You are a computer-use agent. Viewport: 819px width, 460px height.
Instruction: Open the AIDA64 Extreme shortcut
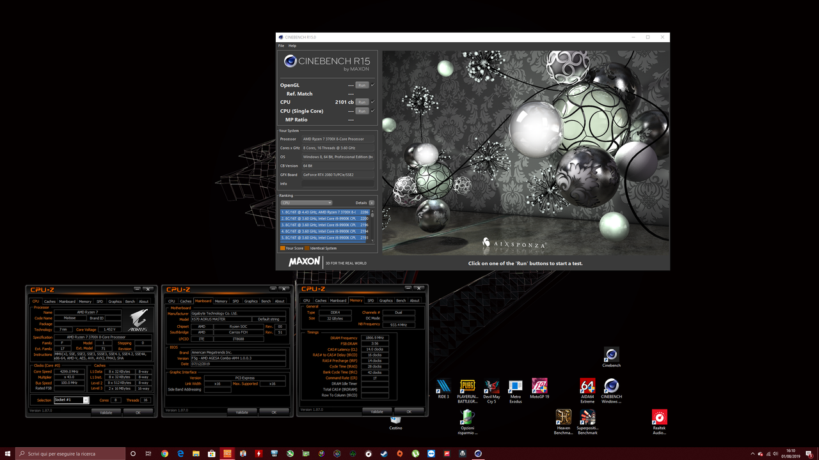click(587, 391)
